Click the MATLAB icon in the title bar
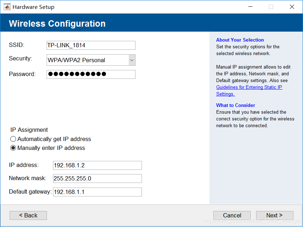Viewport: 303px width, 227px height. tap(7, 7)
